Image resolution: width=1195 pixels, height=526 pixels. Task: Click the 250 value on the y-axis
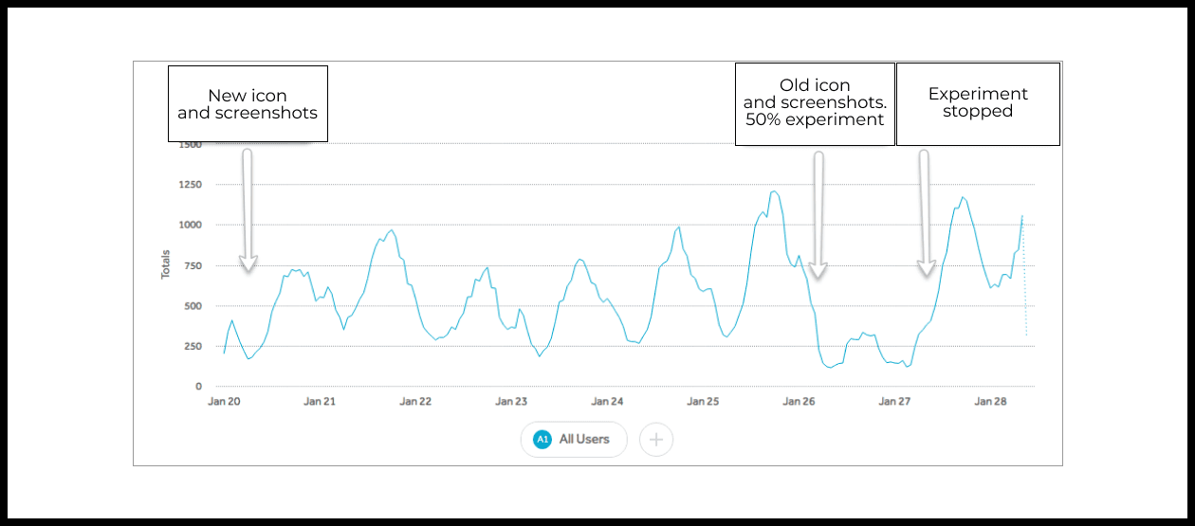tap(193, 346)
